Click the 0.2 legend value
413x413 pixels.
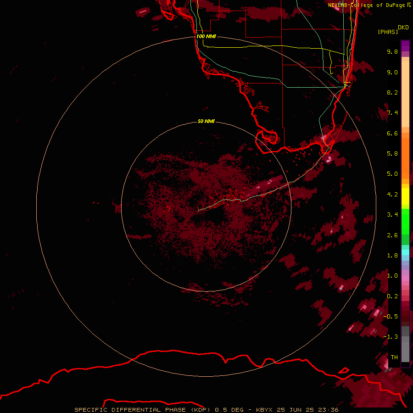(x=392, y=296)
